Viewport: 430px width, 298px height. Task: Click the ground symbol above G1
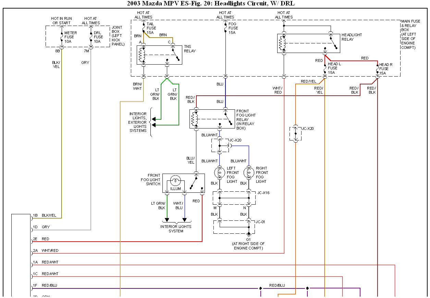[249, 235]
